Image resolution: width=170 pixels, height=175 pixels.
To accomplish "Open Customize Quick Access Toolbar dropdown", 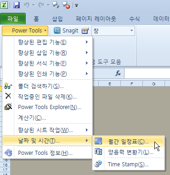I will (x=76, y=5).
